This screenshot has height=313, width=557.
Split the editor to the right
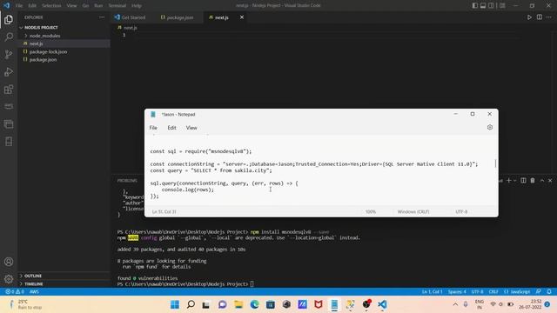(x=540, y=17)
